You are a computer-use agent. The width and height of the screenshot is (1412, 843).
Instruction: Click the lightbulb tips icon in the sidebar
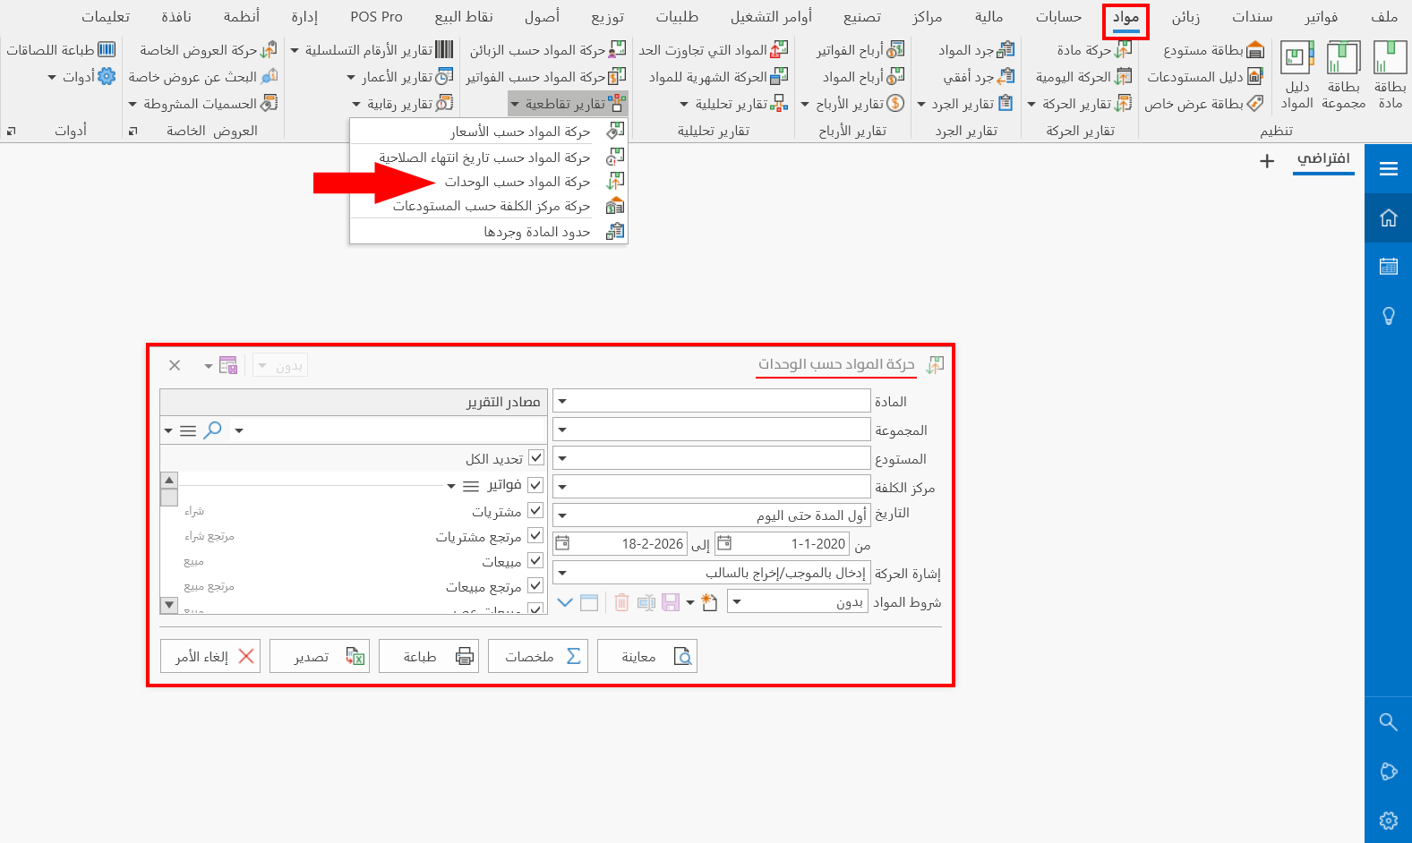pyautogui.click(x=1389, y=315)
